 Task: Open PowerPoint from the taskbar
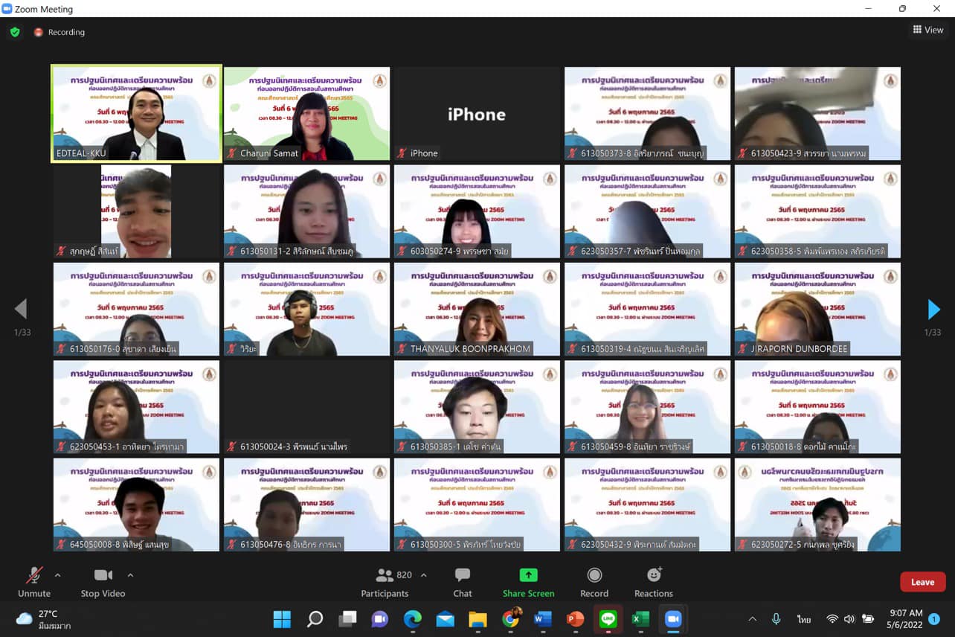[x=575, y=619]
